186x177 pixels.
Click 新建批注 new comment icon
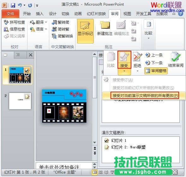click(x=105, y=25)
